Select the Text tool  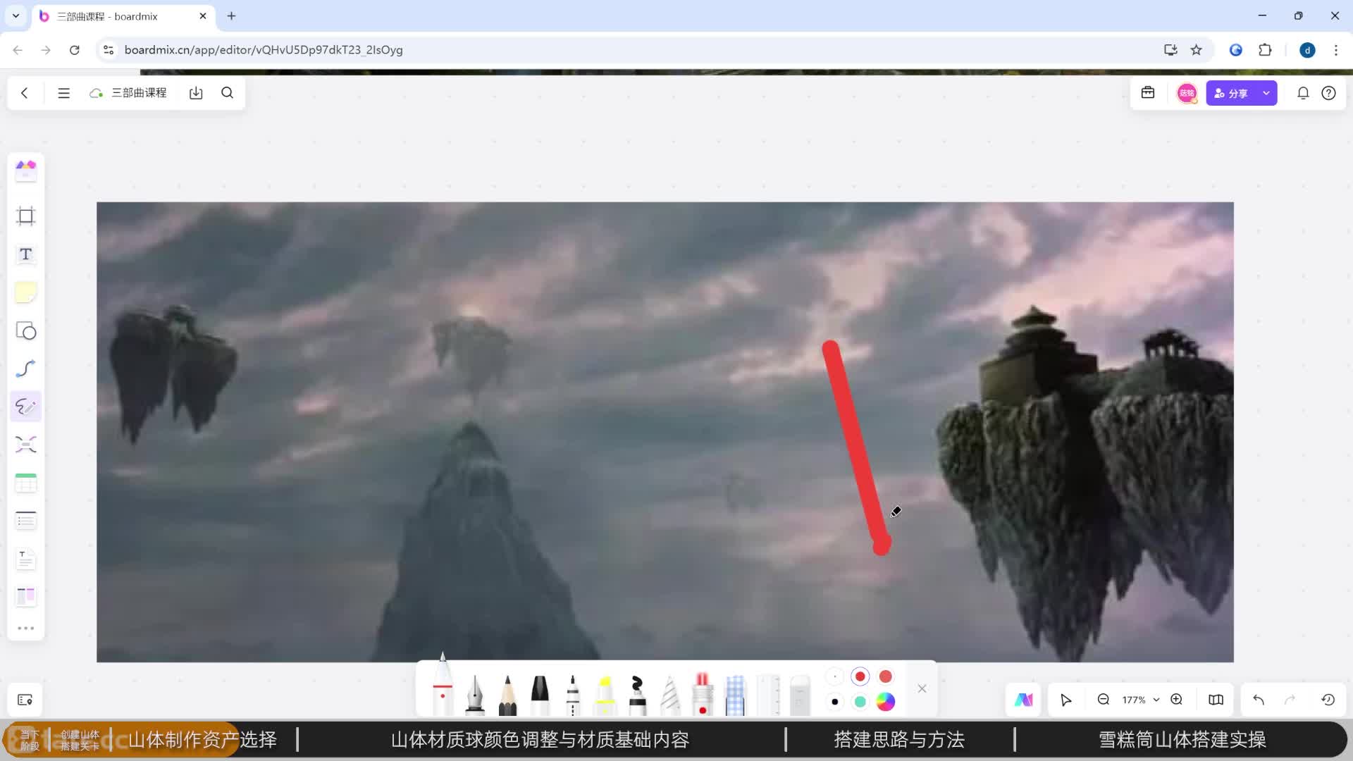coord(26,254)
